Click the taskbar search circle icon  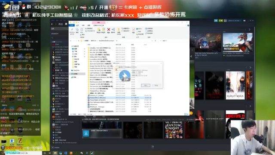tap(45, 153)
